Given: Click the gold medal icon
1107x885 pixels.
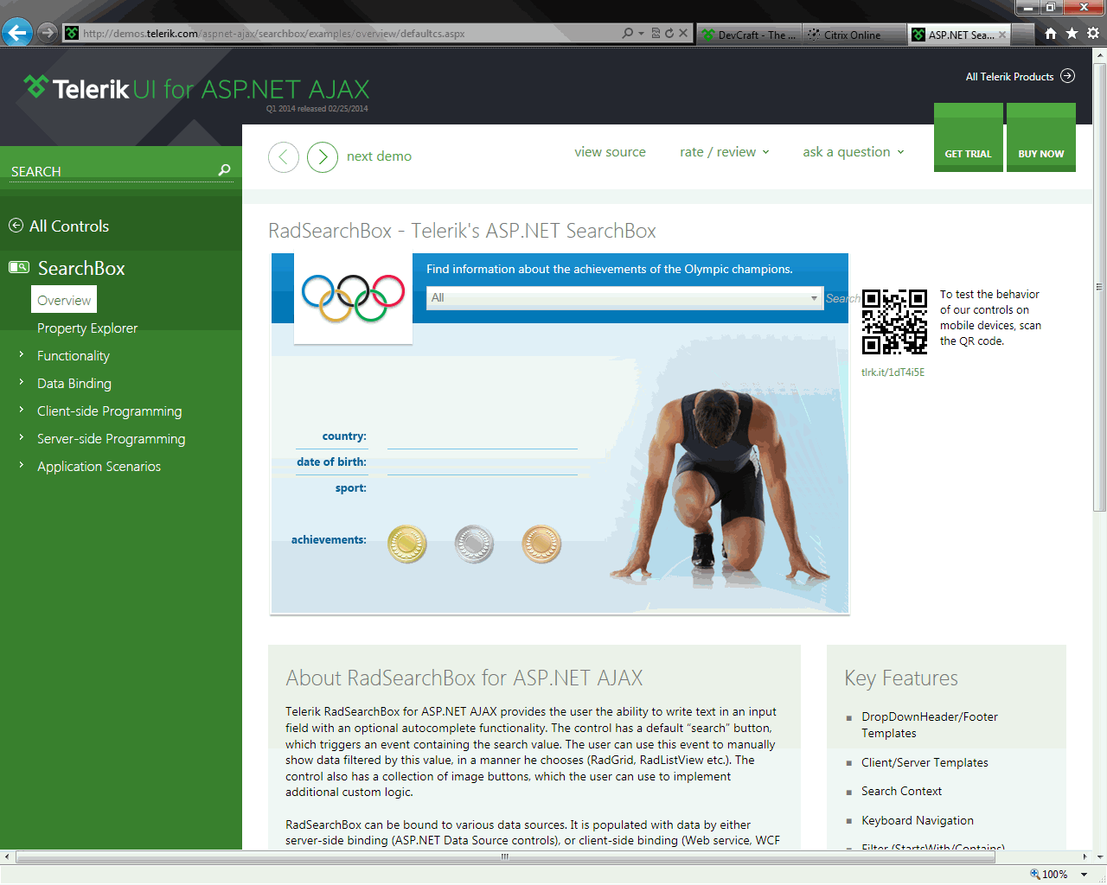Looking at the screenshot, I should (x=407, y=544).
